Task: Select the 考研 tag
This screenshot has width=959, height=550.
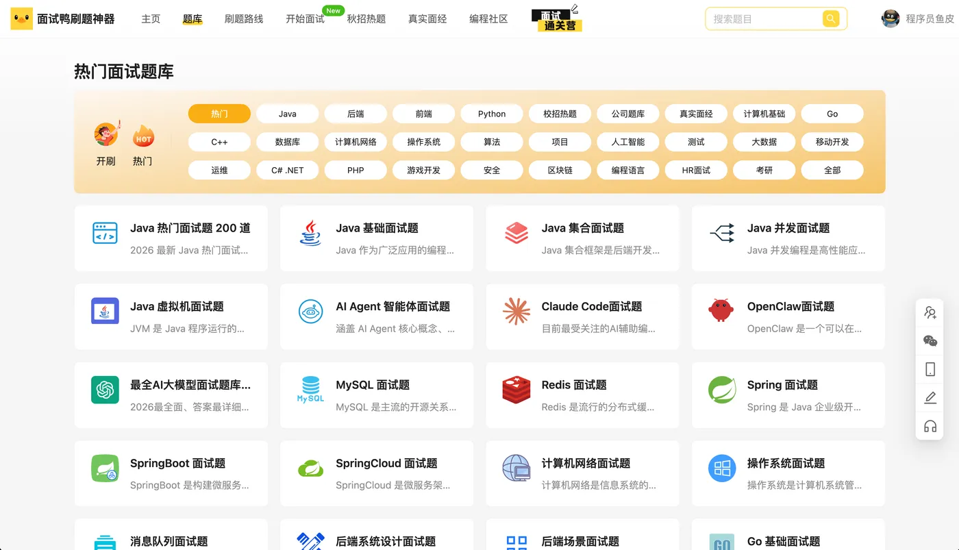Action: (764, 170)
